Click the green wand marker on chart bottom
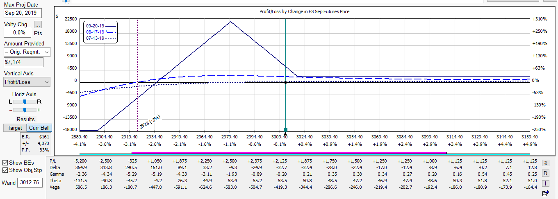This screenshot has width=558, height=199. tap(285, 129)
